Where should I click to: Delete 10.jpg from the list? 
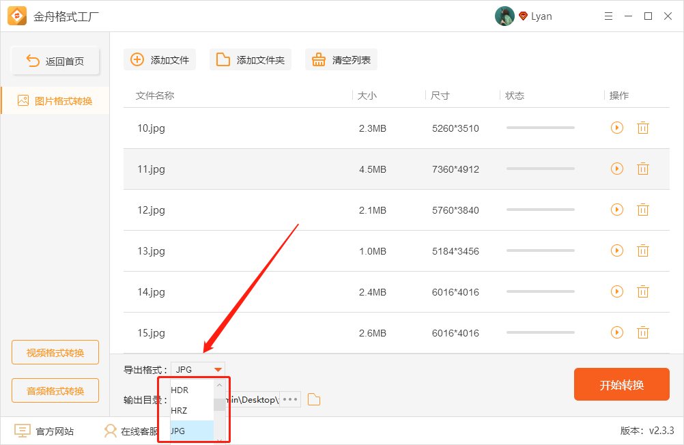(x=643, y=128)
